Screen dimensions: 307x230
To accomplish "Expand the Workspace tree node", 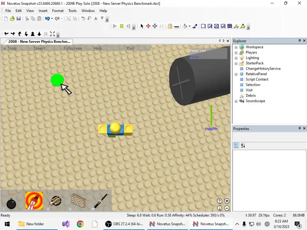I will click(236, 47).
